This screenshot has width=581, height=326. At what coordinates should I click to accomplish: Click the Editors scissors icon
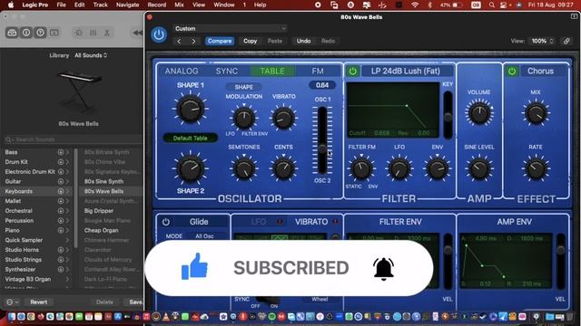107,33
